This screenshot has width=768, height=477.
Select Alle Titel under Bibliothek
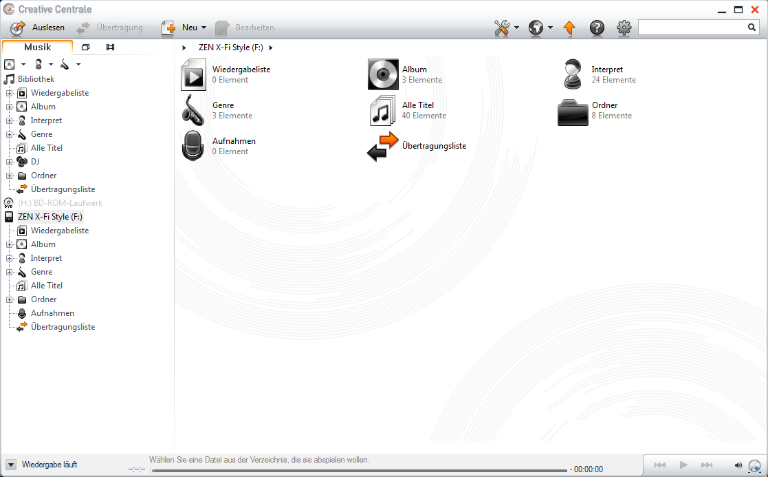point(47,147)
